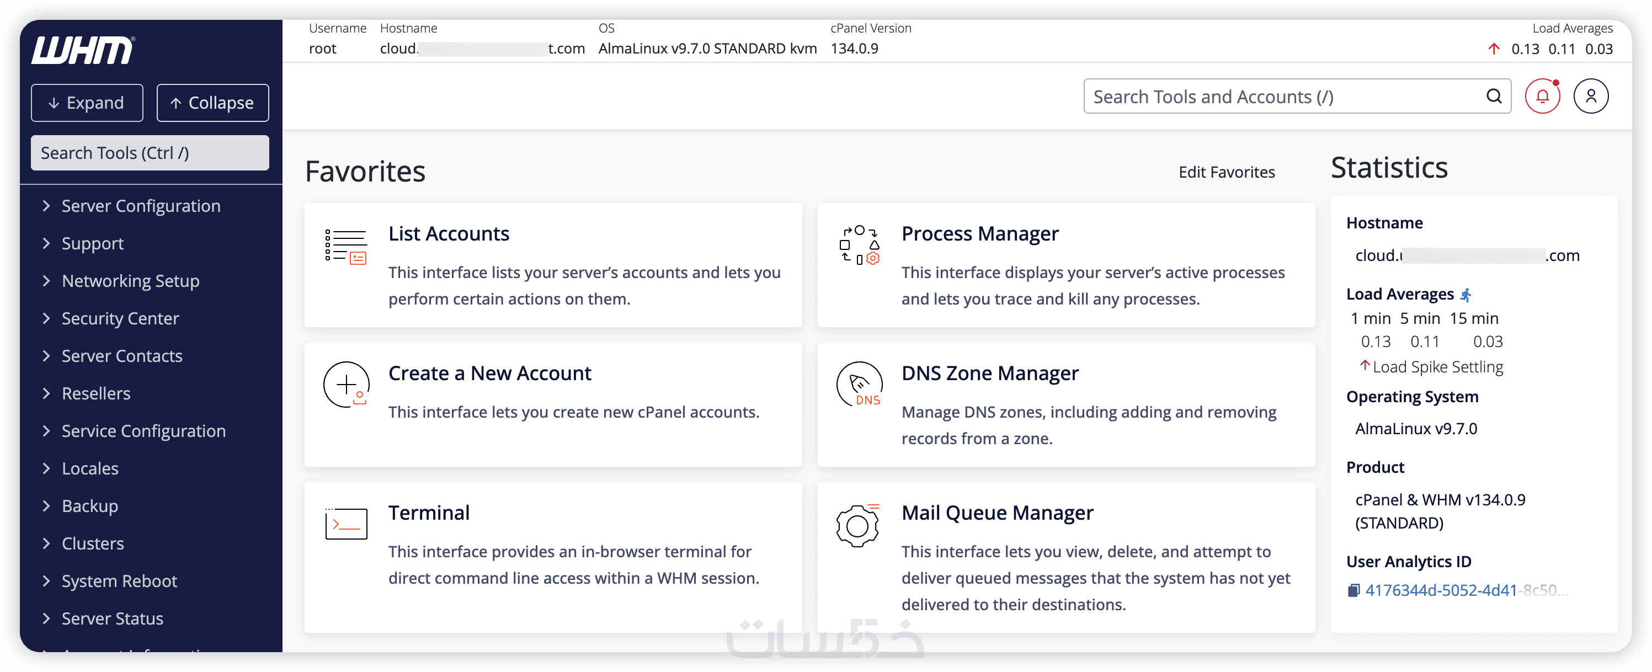Click the Mail Queue Manager gear icon
Viewport: 1652px width, 672px height.
(857, 525)
